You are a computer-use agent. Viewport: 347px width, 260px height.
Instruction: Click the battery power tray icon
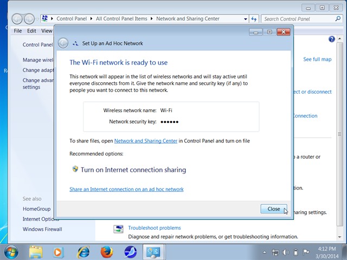[295, 252]
